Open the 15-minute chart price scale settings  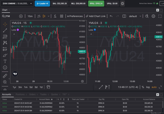(x=82, y=81)
